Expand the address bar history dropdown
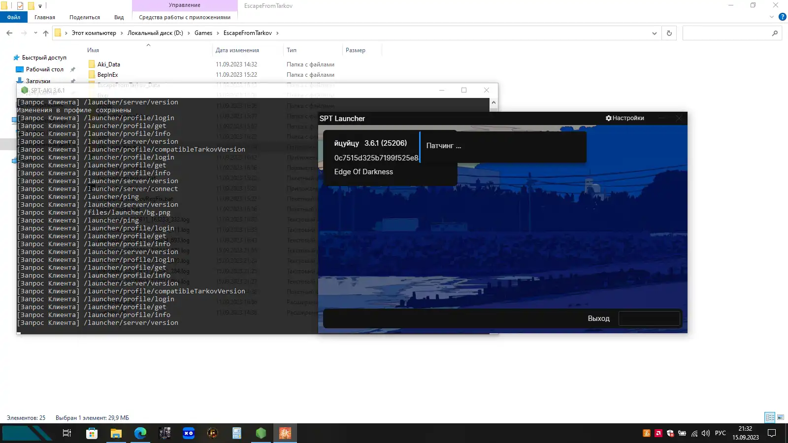The height and width of the screenshot is (443, 788). pyautogui.click(x=655, y=33)
